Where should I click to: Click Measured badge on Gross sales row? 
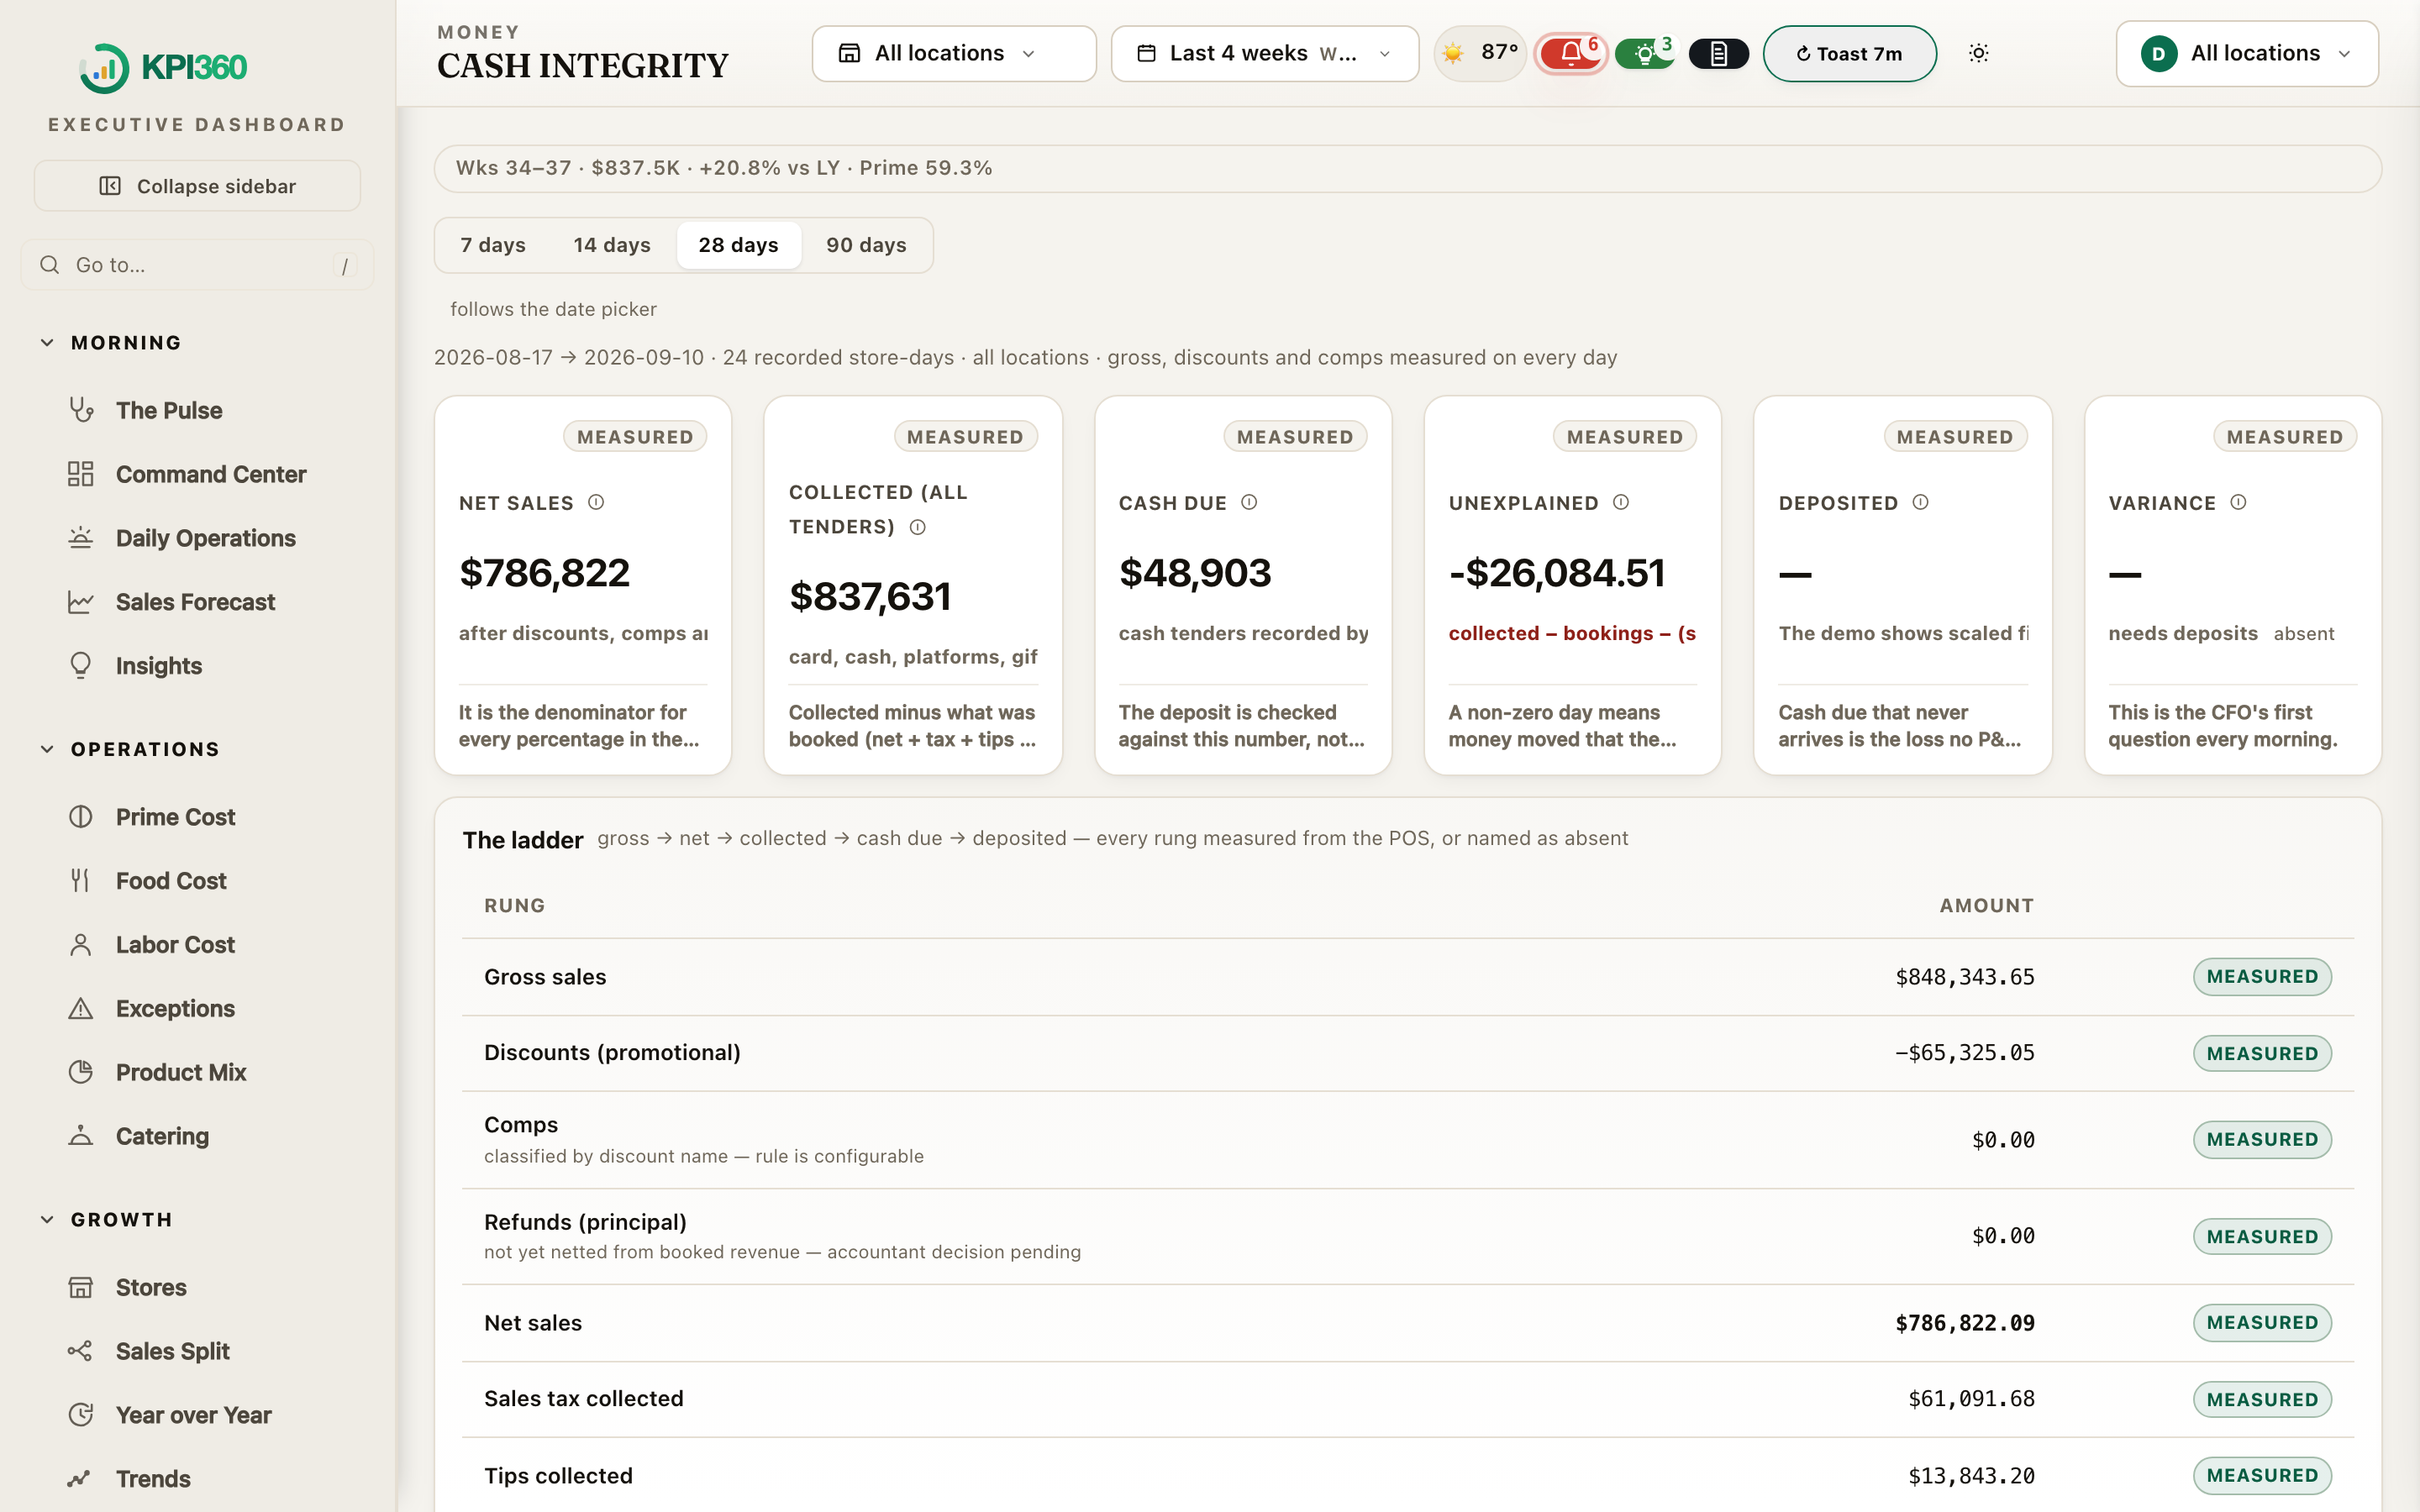click(x=2262, y=977)
